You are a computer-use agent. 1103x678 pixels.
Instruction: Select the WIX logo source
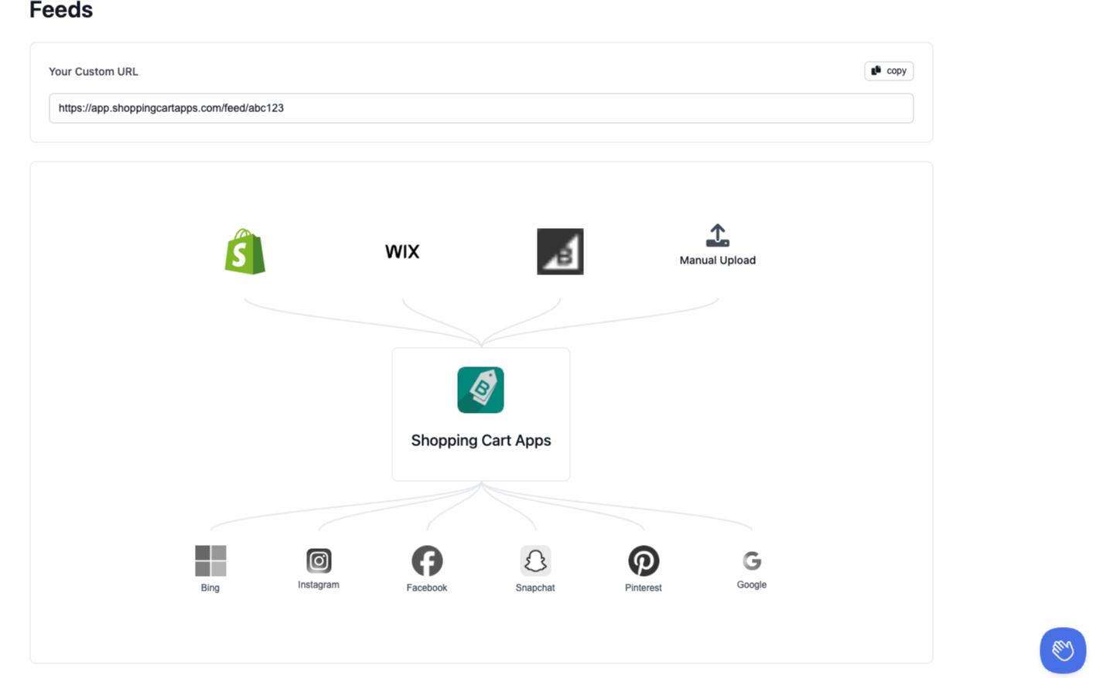[402, 251]
